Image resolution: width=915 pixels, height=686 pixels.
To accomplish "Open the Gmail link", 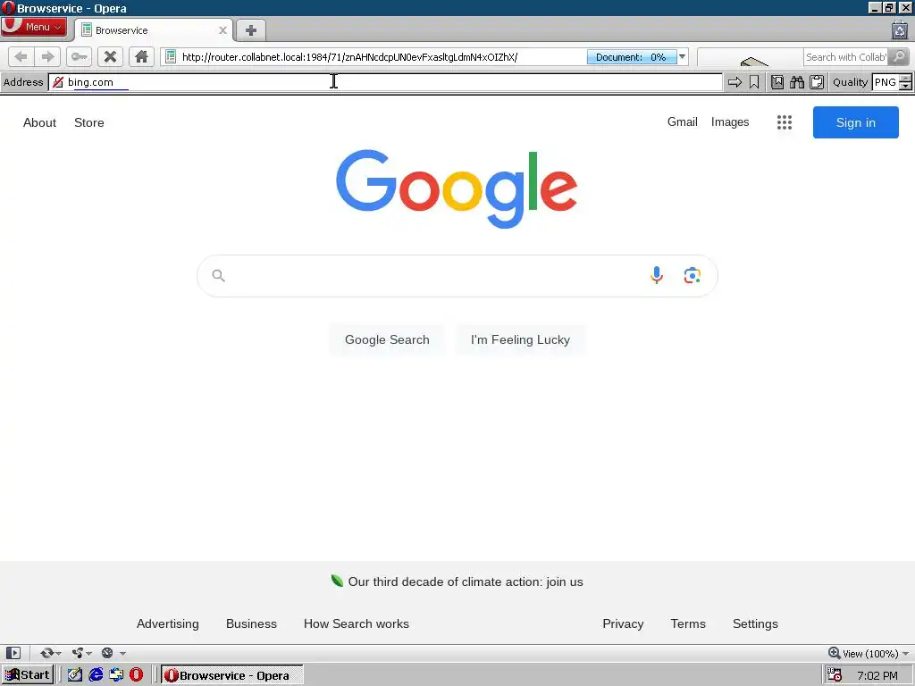I will [682, 121].
